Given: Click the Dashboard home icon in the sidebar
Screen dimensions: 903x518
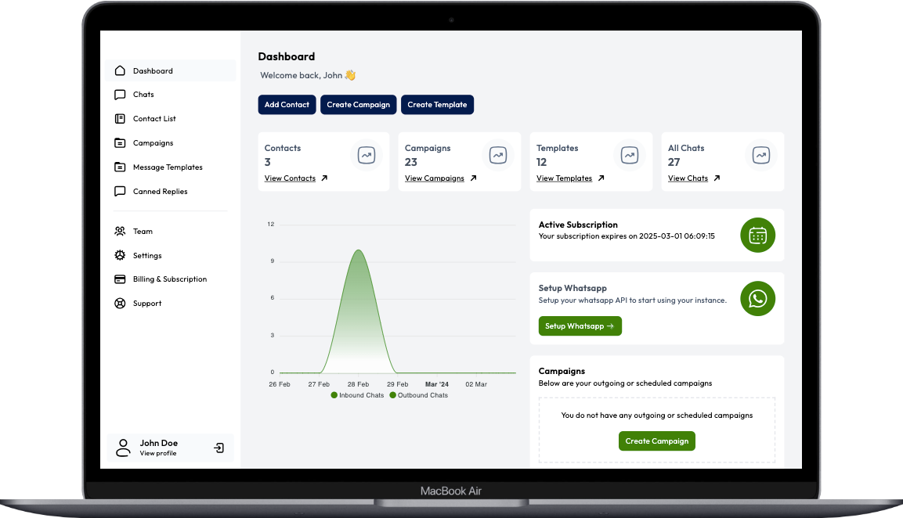Looking at the screenshot, I should tap(119, 70).
